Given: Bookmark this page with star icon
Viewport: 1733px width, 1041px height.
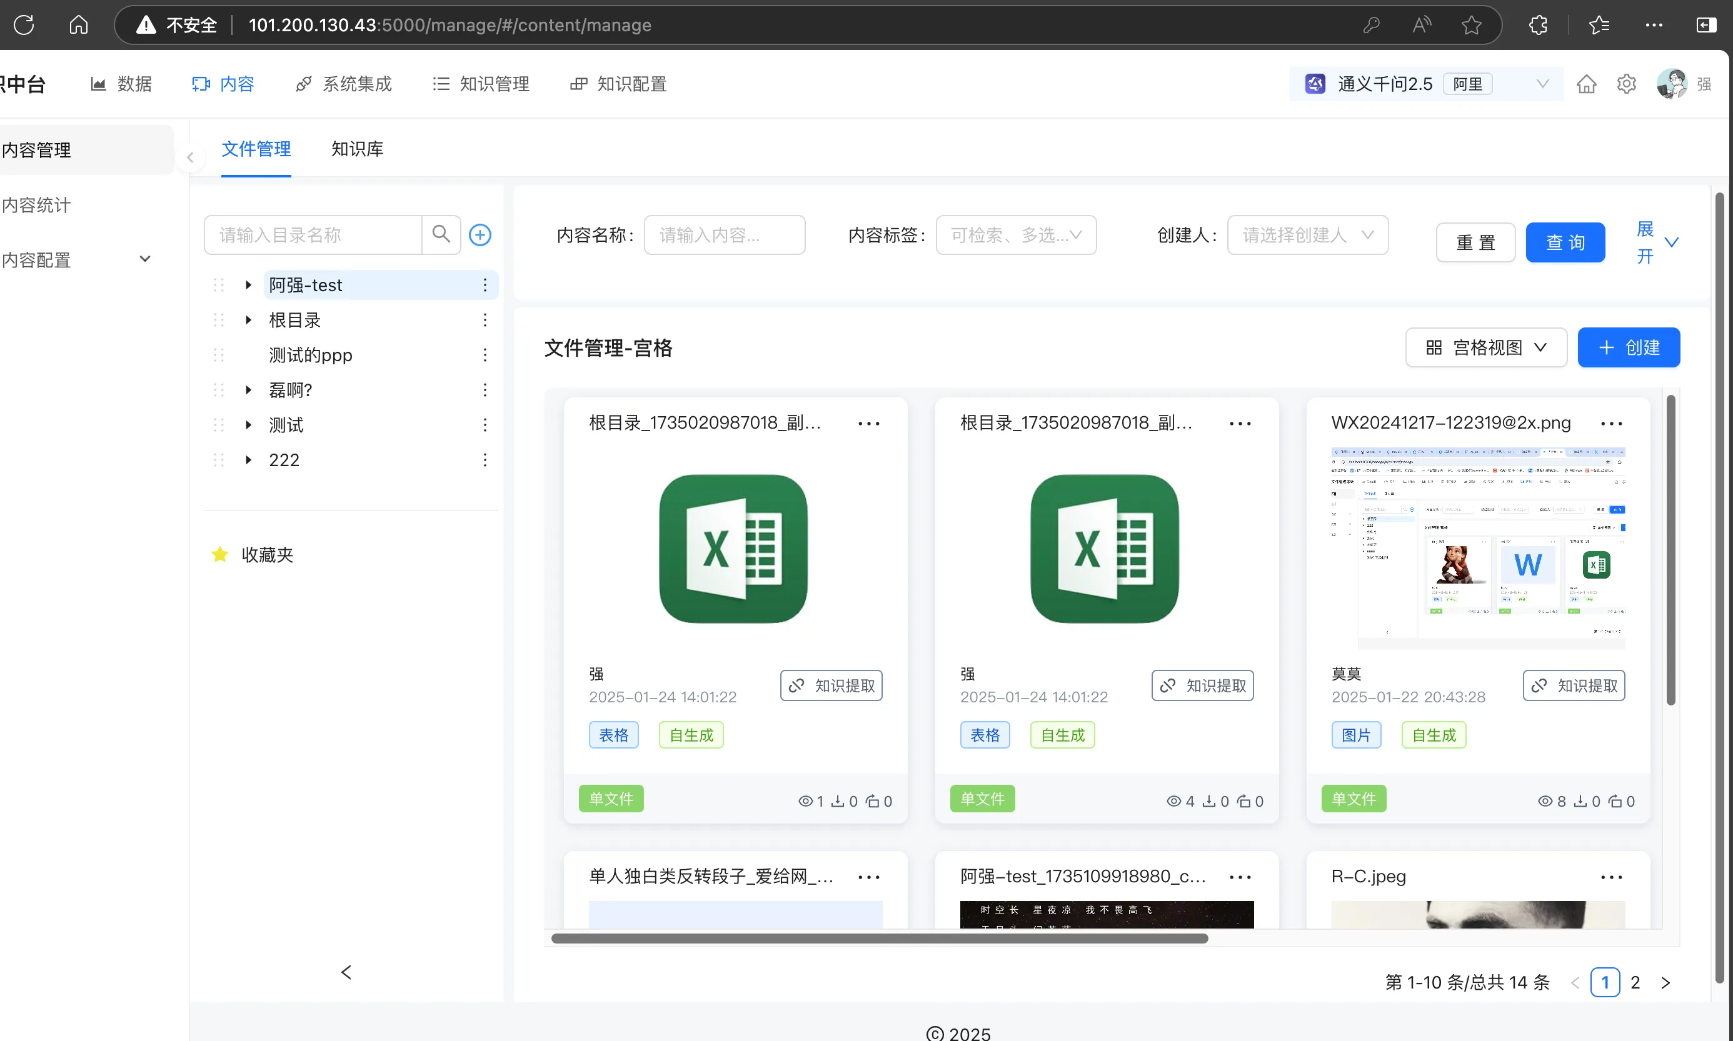Looking at the screenshot, I should [1471, 25].
